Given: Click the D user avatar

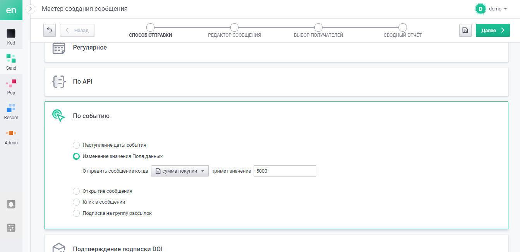Looking at the screenshot, I should coord(481,9).
